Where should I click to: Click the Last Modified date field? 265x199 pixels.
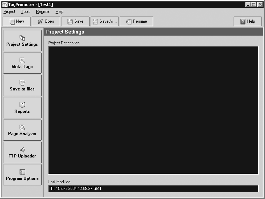tap(153, 189)
